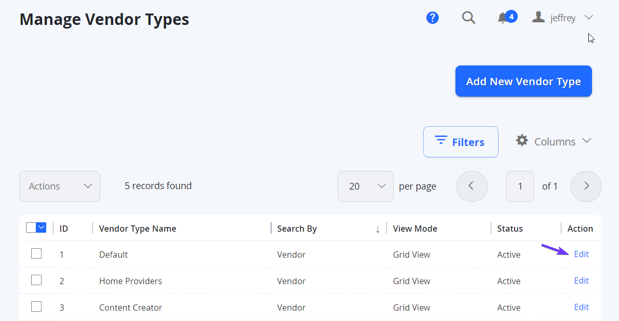Sort by the Search By column header

tap(297, 229)
